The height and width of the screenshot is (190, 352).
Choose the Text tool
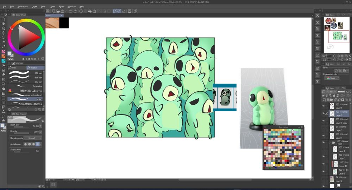click(4, 112)
